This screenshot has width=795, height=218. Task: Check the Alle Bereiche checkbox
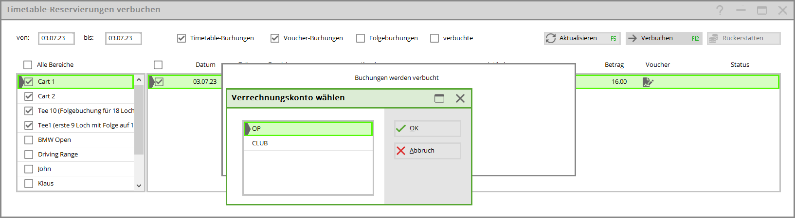pyautogui.click(x=28, y=65)
